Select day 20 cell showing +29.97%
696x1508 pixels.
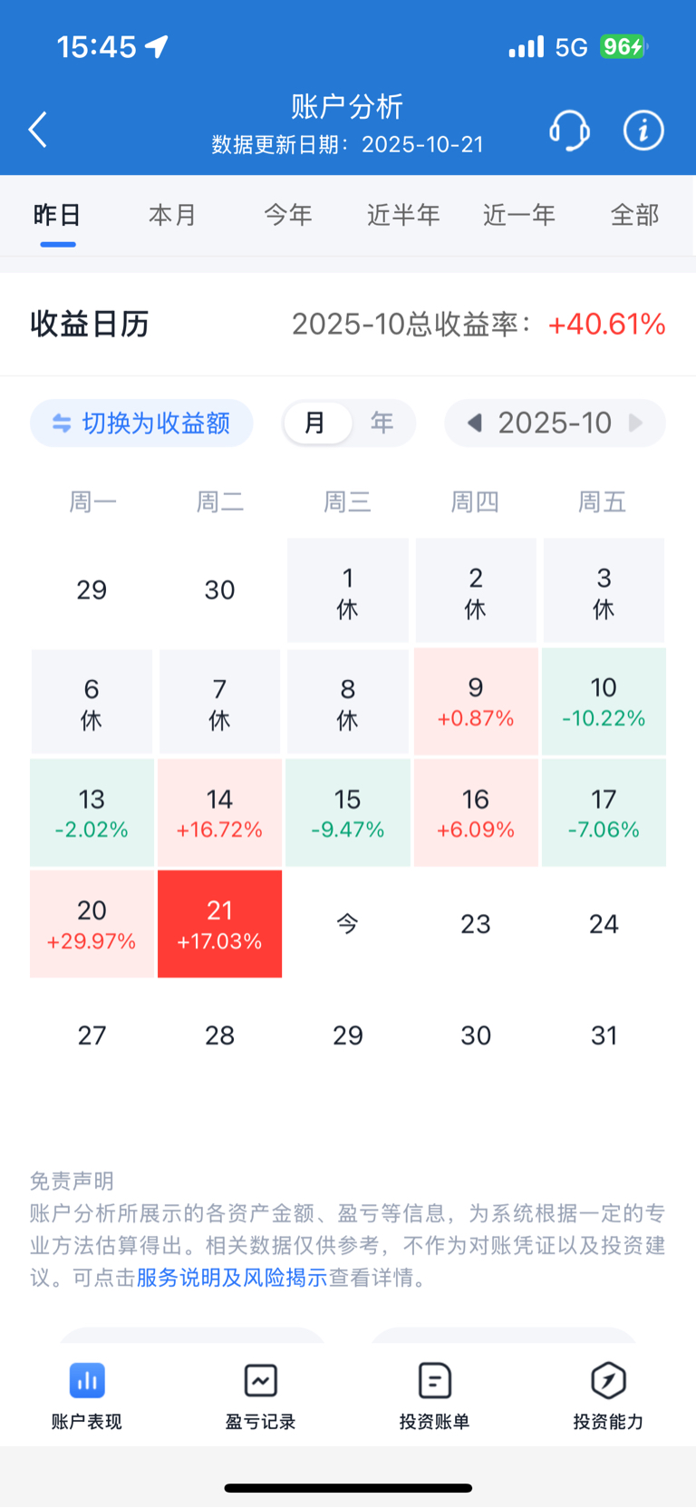[x=92, y=924]
